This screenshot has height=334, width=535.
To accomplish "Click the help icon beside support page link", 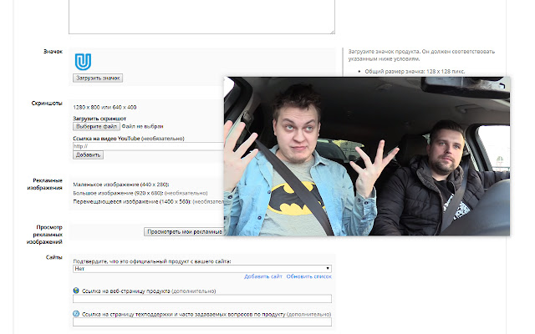I will tap(76, 314).
